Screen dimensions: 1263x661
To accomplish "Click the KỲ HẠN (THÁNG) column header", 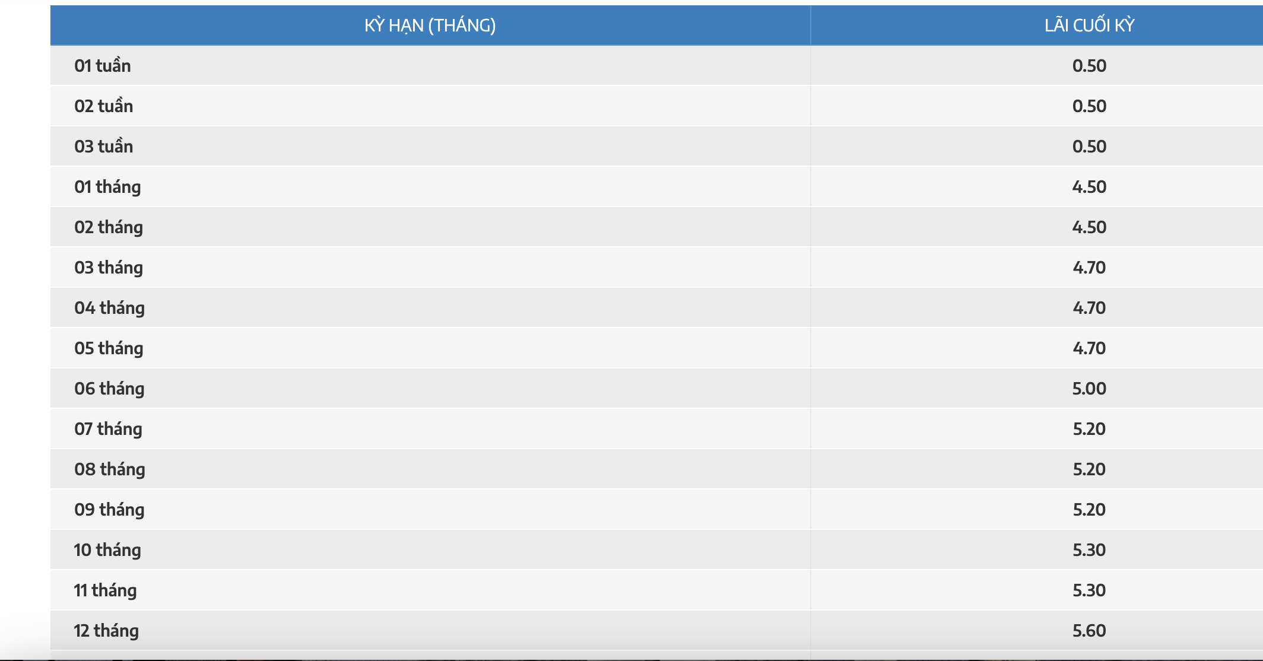I will point(430,26).
